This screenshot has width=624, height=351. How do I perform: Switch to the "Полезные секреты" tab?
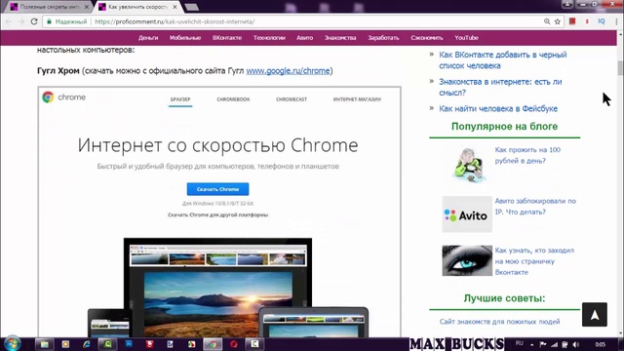point(50,7)
